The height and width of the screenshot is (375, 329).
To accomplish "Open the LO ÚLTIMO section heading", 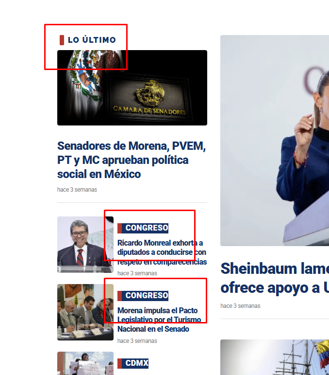I will pyautogui.click(x=92, y=40).
